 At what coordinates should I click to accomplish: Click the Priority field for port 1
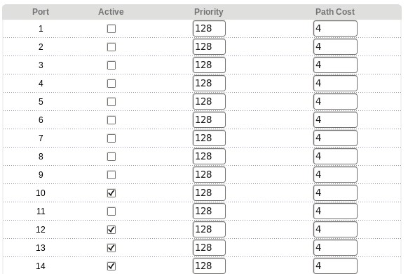point(209,28)
